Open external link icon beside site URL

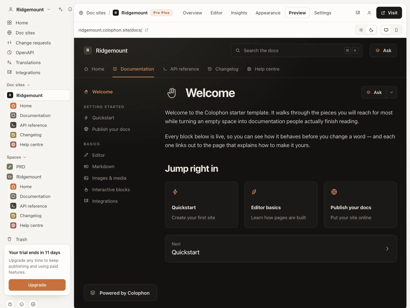[147, 30]
